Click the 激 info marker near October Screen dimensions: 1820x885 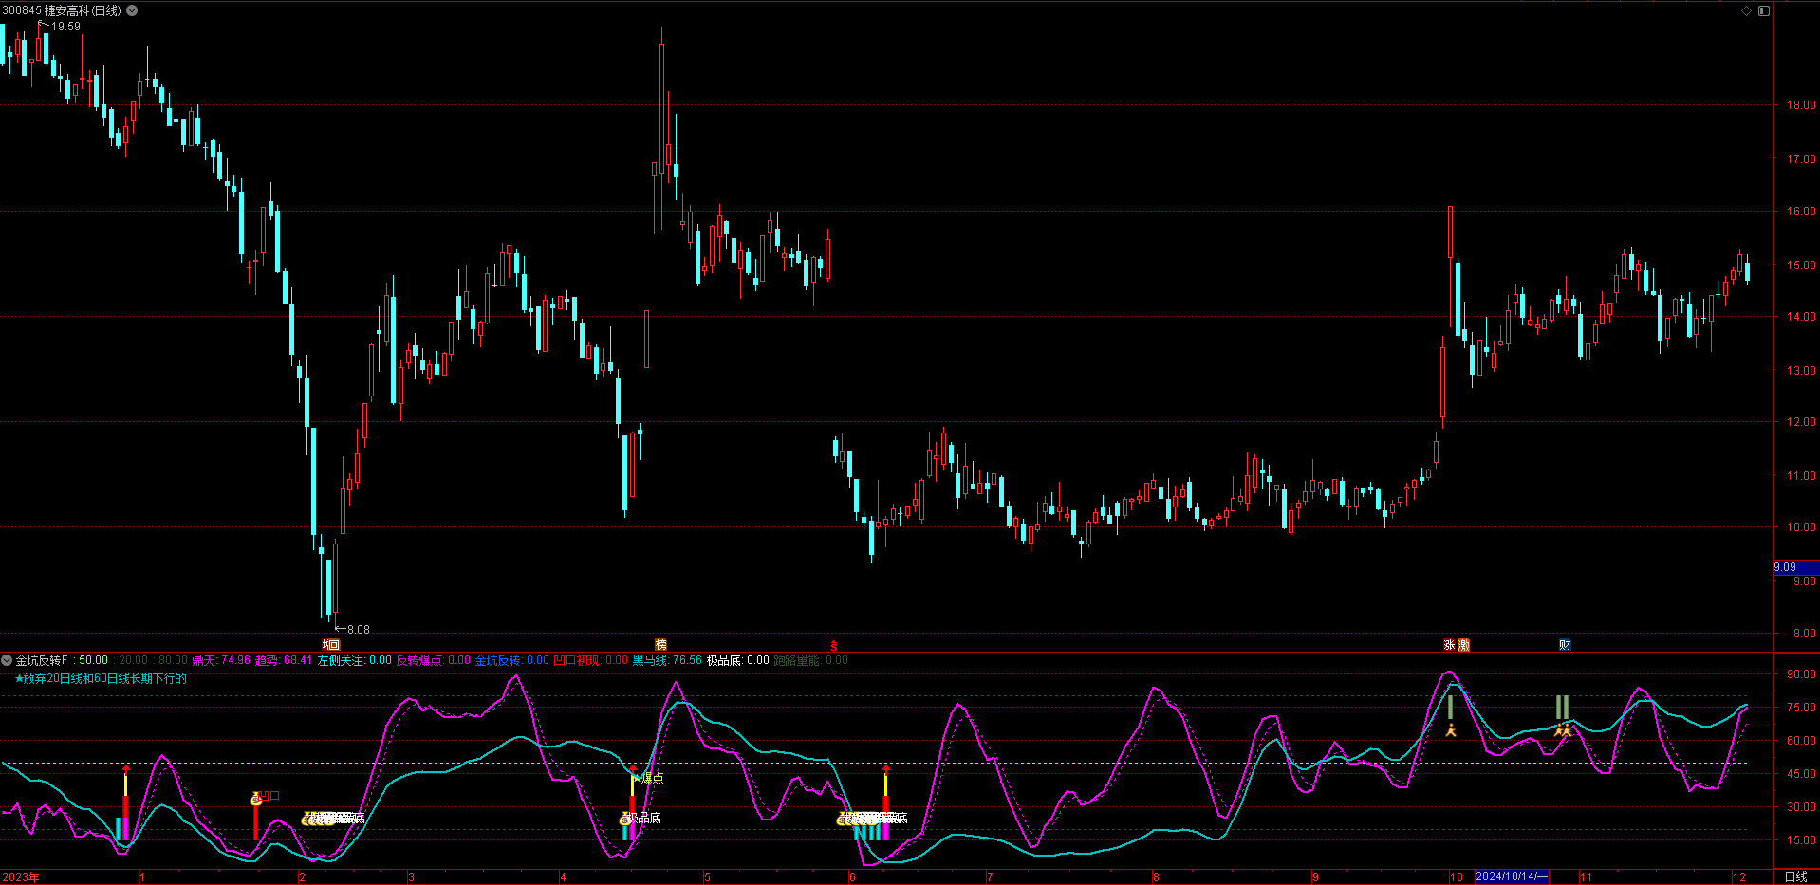click(1463, 645)
